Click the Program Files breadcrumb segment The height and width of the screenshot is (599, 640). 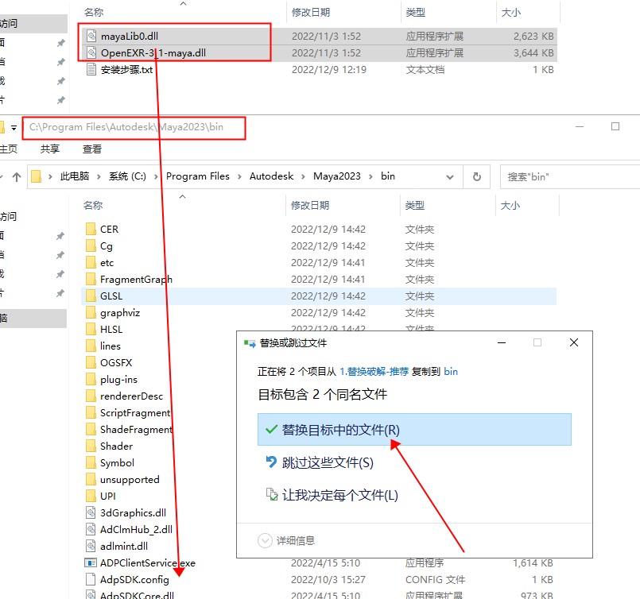click(197, 176)
